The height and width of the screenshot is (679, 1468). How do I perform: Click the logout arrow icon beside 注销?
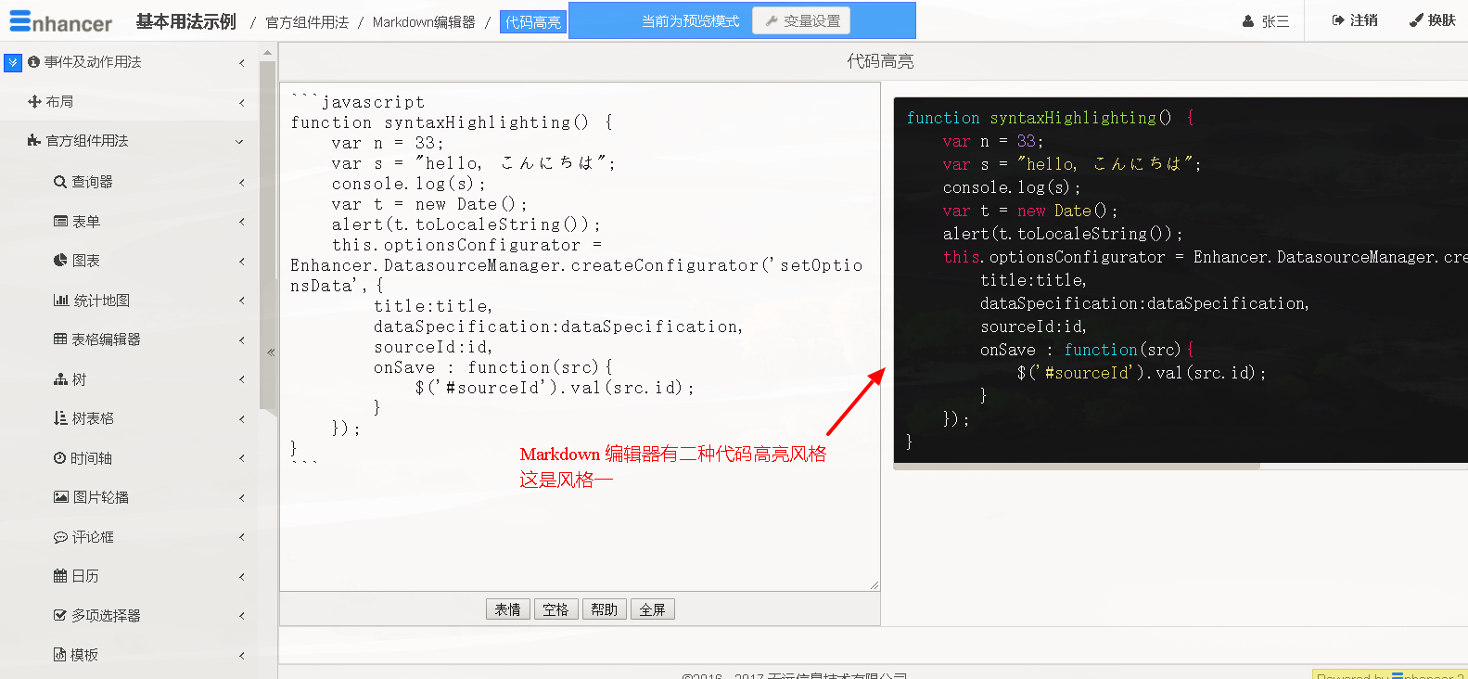tap(1338, 20)
